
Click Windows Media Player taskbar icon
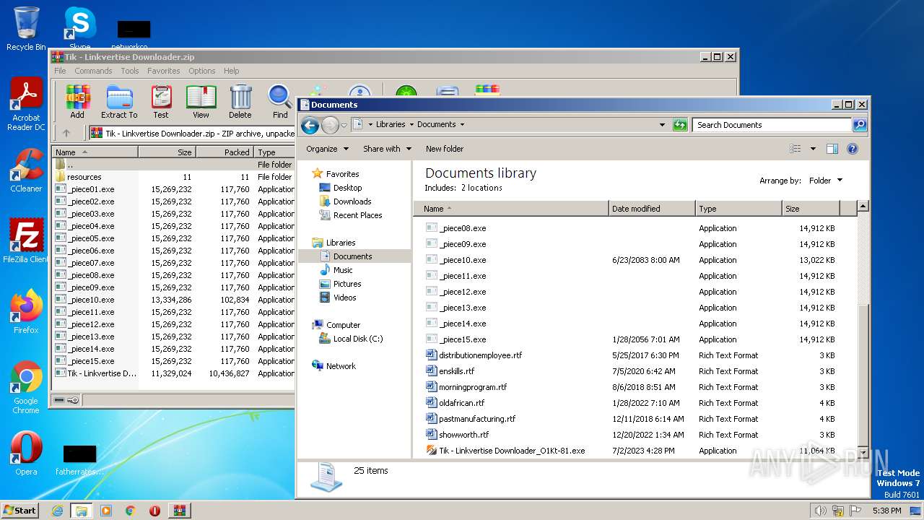pos(106,511)
